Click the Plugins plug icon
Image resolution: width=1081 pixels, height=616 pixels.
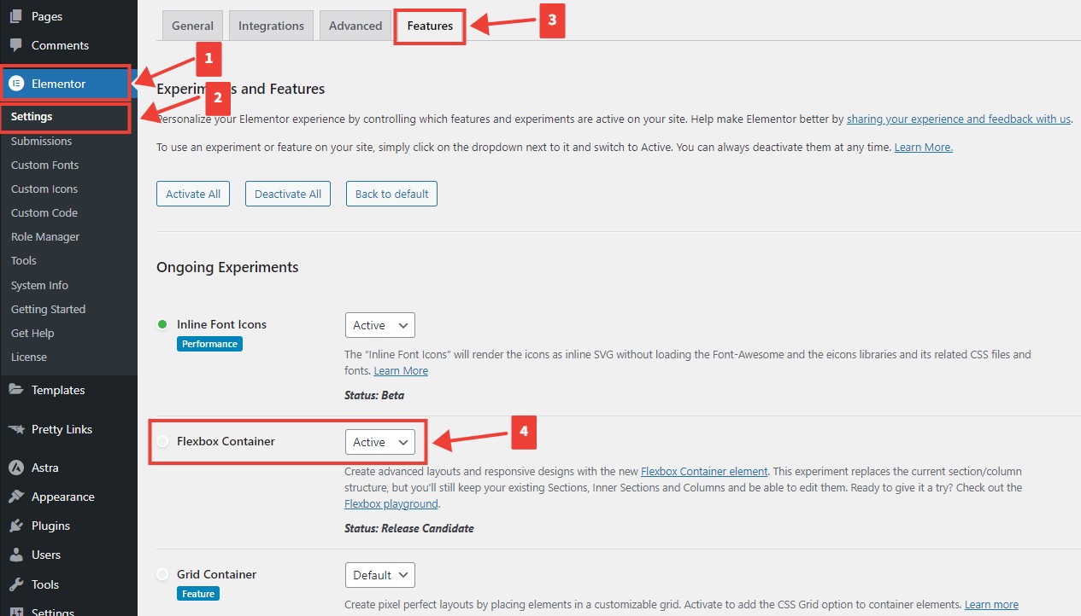click(x=15, y=526)
